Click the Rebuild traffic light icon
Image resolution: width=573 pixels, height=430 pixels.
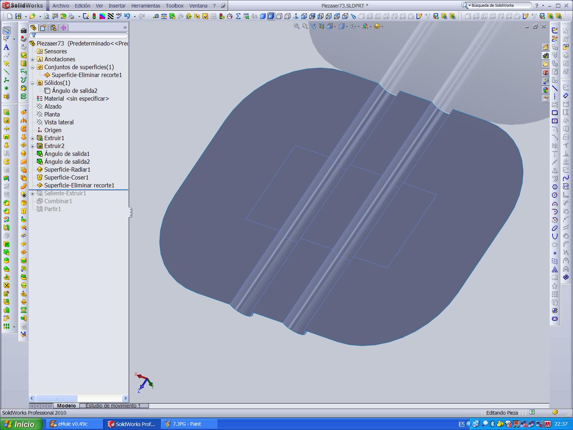coord(94,16)
